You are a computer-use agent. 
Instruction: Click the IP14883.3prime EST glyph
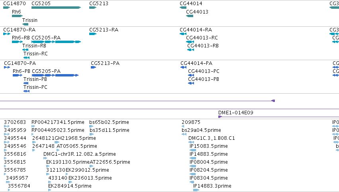tap(196, 190)
